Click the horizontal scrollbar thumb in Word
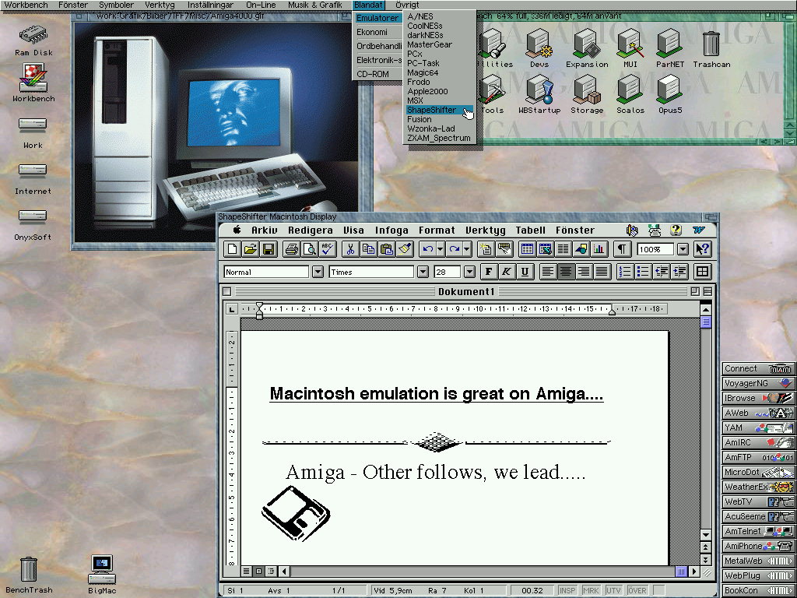797x598 pixels. 681,571
